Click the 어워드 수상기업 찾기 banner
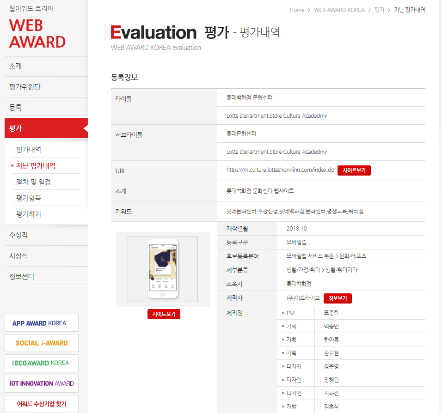This screenshot has height=413, width=442. [x=42, y=404]
